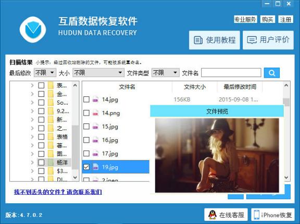300x224 pixels.
Task: Click the 文件名 search input field
Action: (231, 73)
